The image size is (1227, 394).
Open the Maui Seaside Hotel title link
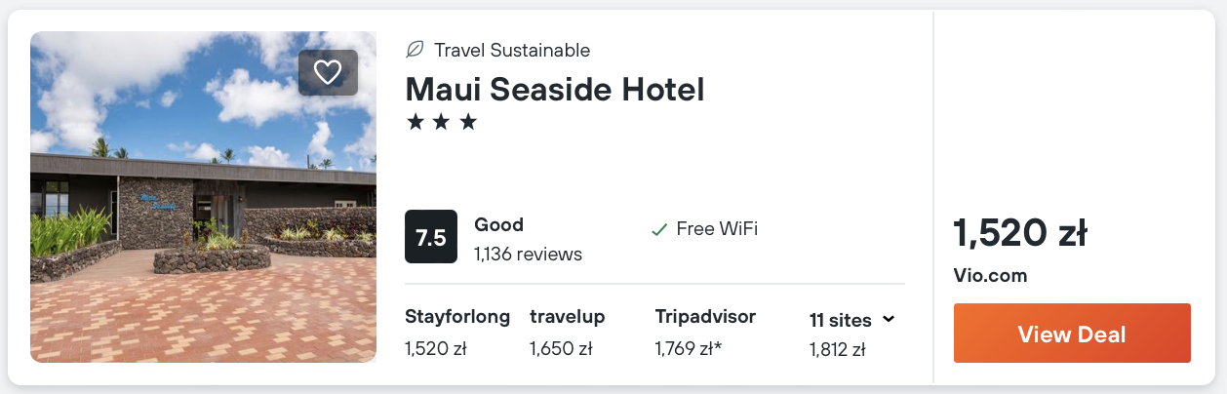(554, 90)
